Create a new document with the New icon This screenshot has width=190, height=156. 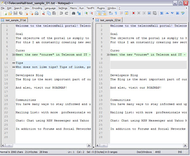5,13
